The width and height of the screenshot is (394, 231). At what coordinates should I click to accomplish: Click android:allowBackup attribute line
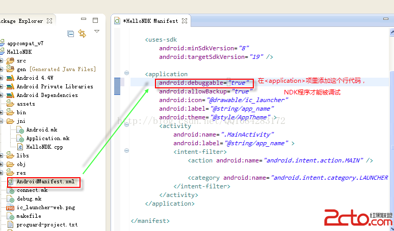point(205,91)
